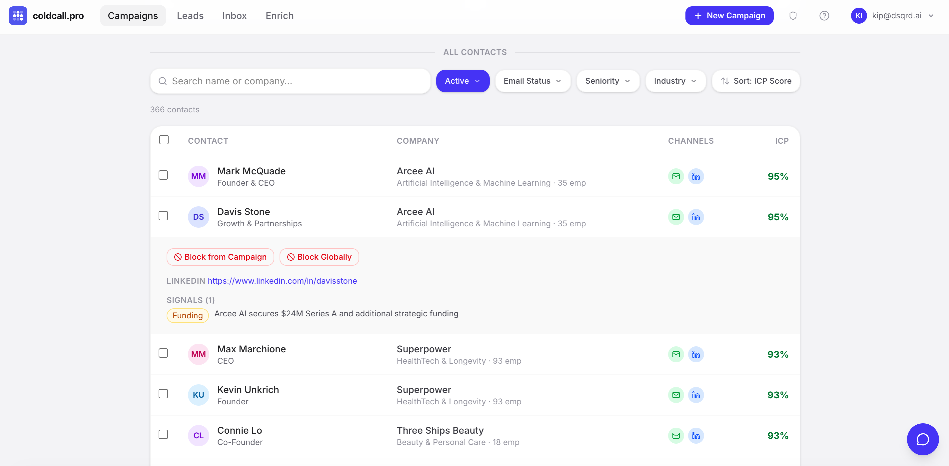Click the search name or company field

pos(290,81)
